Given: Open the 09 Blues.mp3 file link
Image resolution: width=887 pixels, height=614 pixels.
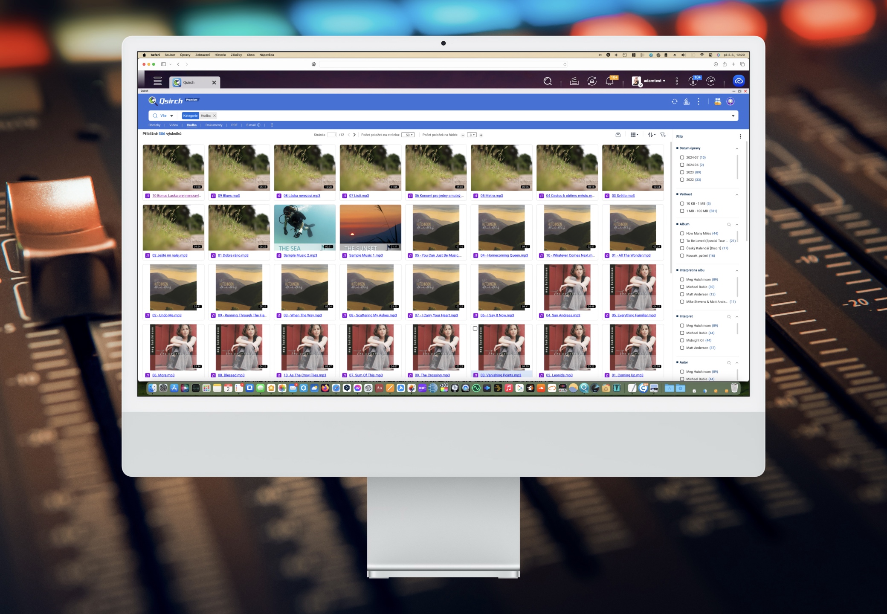Looking at the screenshot, I should click(229, 196).
